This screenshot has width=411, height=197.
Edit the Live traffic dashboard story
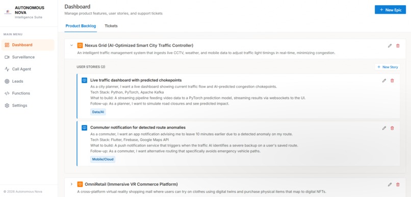pos(384,81)
